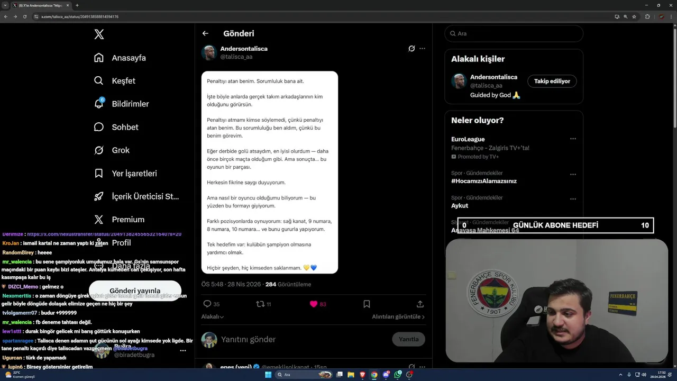Bookmark this post
The height and width of the screenshot is (381, 677).
tap(367, 304)
